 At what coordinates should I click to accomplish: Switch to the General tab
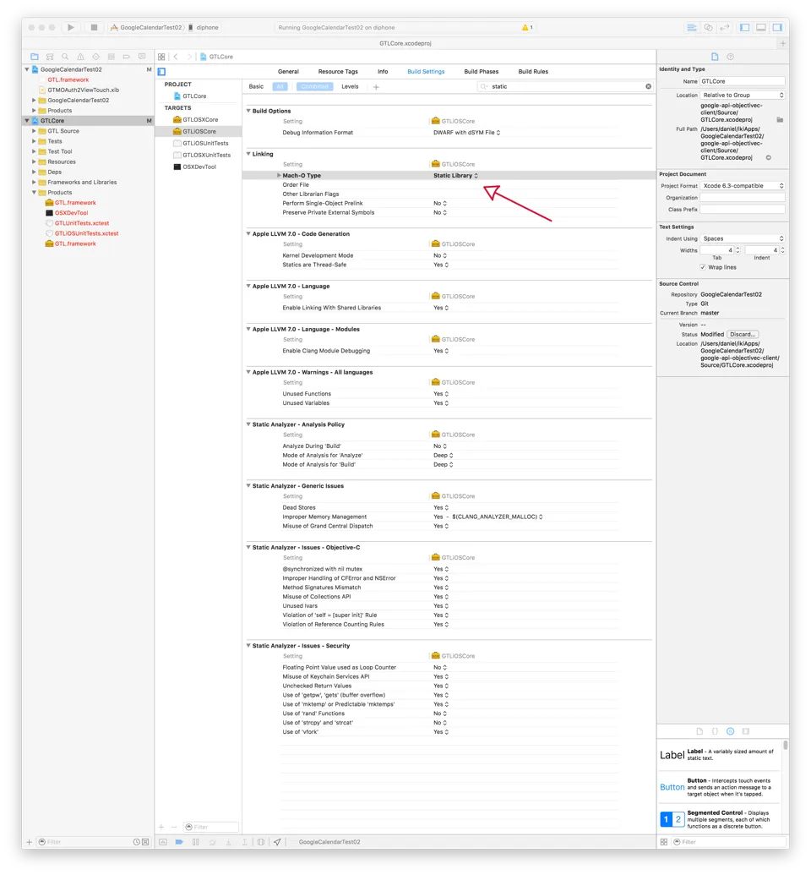tap(288, 71)
